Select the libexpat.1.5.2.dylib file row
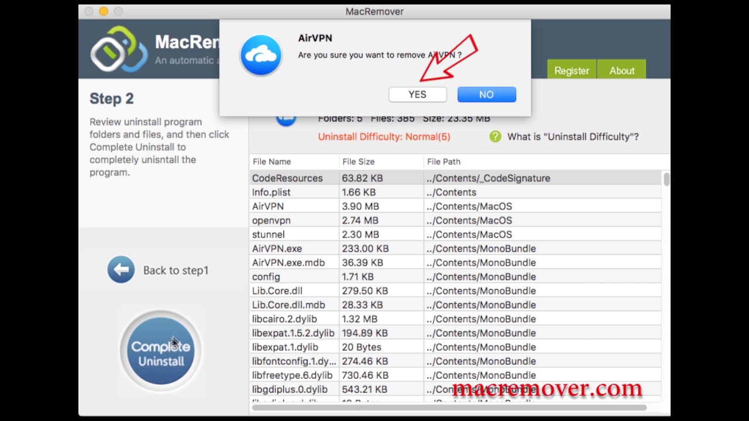Viewport: 749px width, 421px height. pyautogui.click(x=455, y=333)
